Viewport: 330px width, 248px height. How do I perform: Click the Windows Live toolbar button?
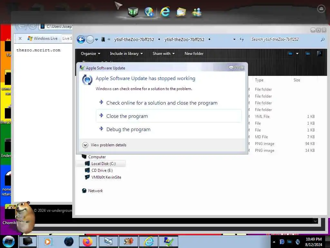click(x=43, y=38)
